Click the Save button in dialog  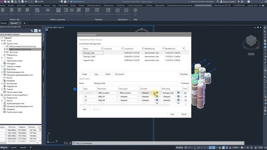coord(172,114)
